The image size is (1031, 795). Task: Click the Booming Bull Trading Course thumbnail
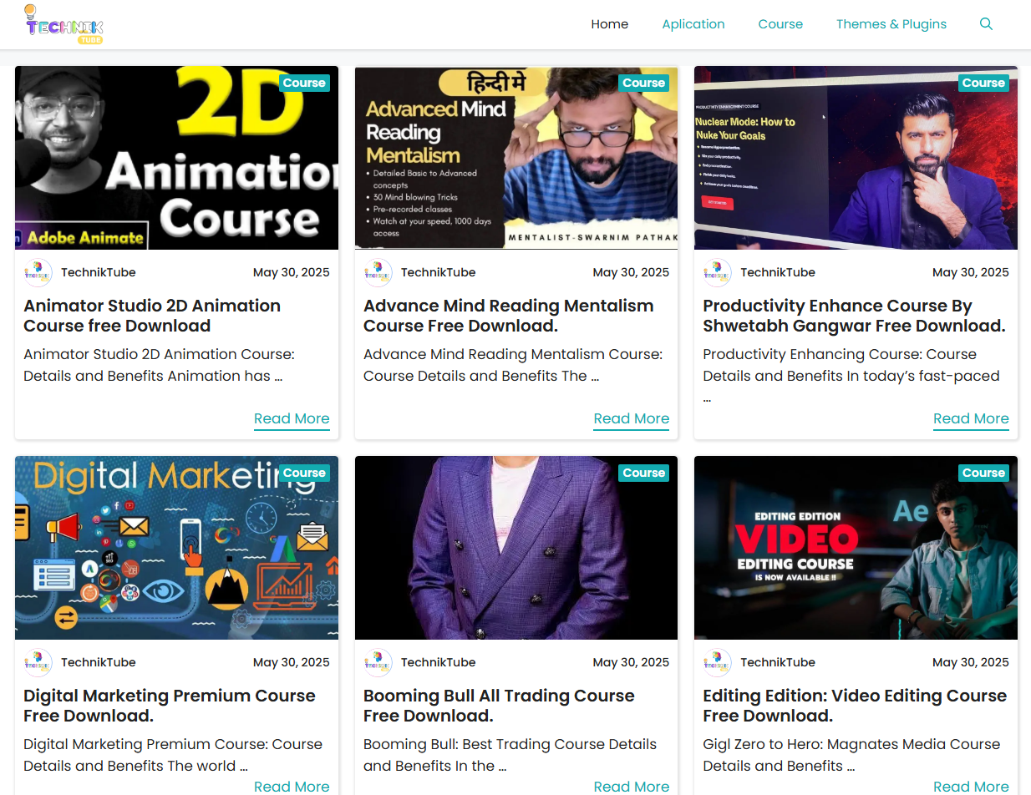516,547
